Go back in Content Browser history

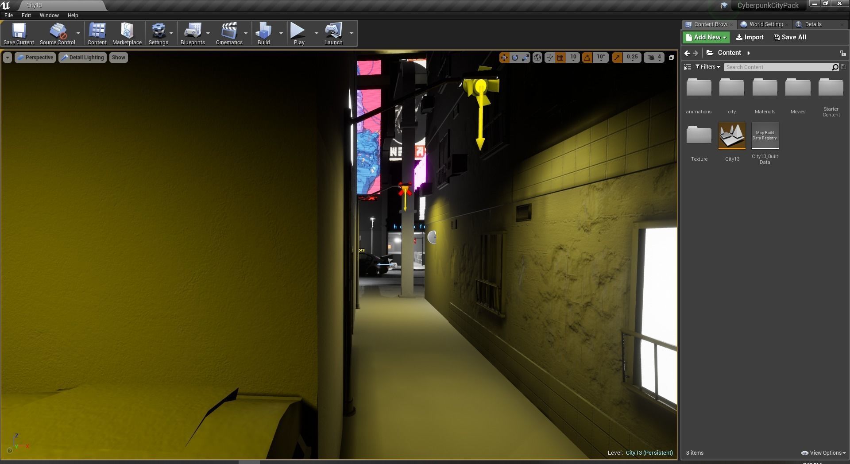(687, 53)
